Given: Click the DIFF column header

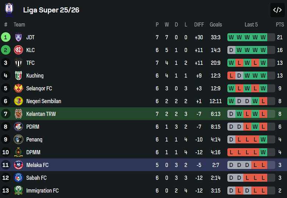Looking at the screenshot, I should click(199, 25).
